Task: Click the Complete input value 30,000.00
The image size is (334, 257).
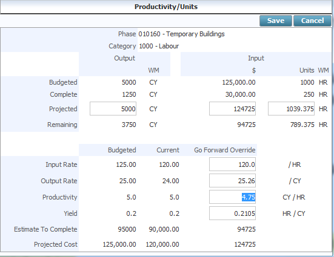Action: pos(241,94)
